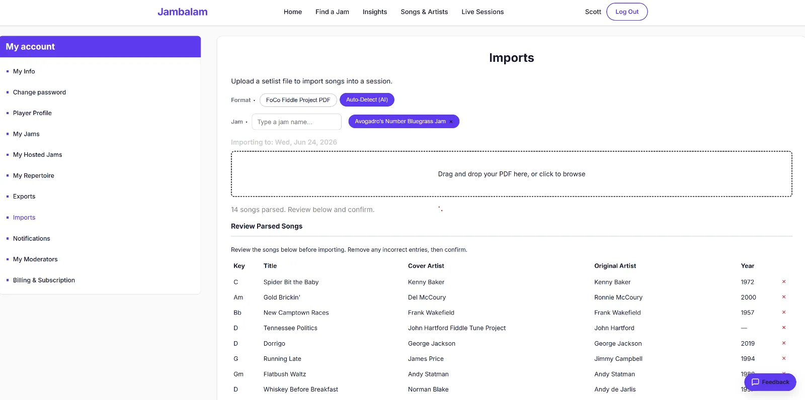Click the Flatbush Waltz title cell
Viewport: 805px width, 400px height.
click(285, 374)
